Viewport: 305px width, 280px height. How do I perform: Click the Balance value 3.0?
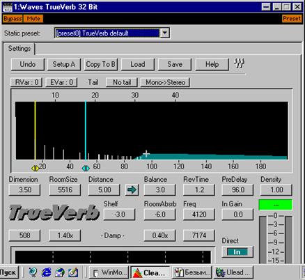[x=159, y=190]
